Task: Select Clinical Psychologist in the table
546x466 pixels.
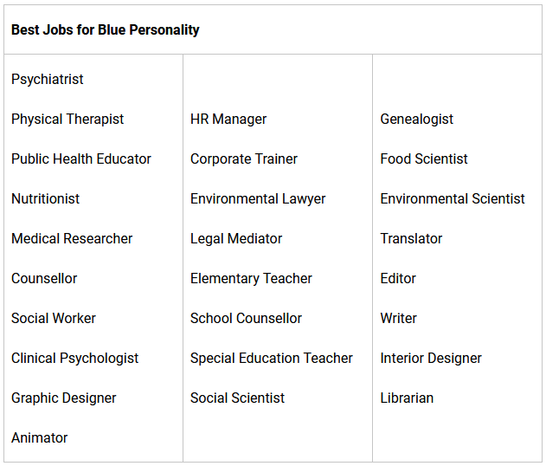Action: pos(74,358)
